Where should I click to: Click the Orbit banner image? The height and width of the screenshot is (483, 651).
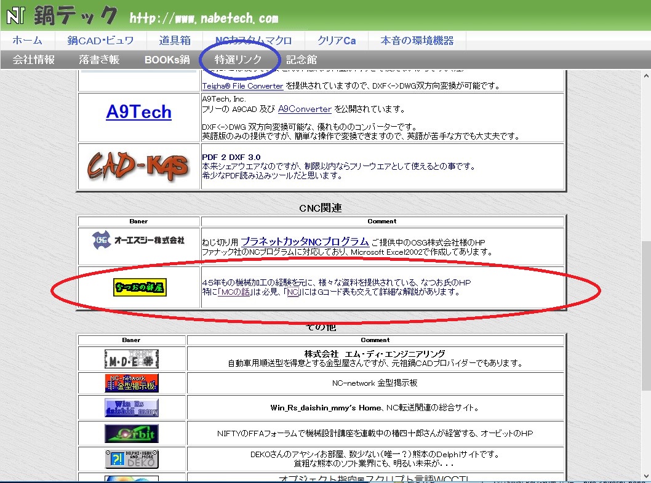132,434
